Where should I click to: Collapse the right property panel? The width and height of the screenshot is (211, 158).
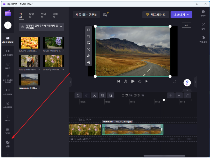tap(195, 82)
